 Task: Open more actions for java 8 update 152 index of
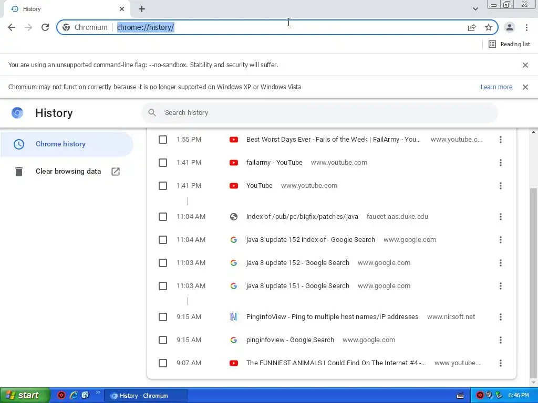pyautogui.click(x=501, y=240)
